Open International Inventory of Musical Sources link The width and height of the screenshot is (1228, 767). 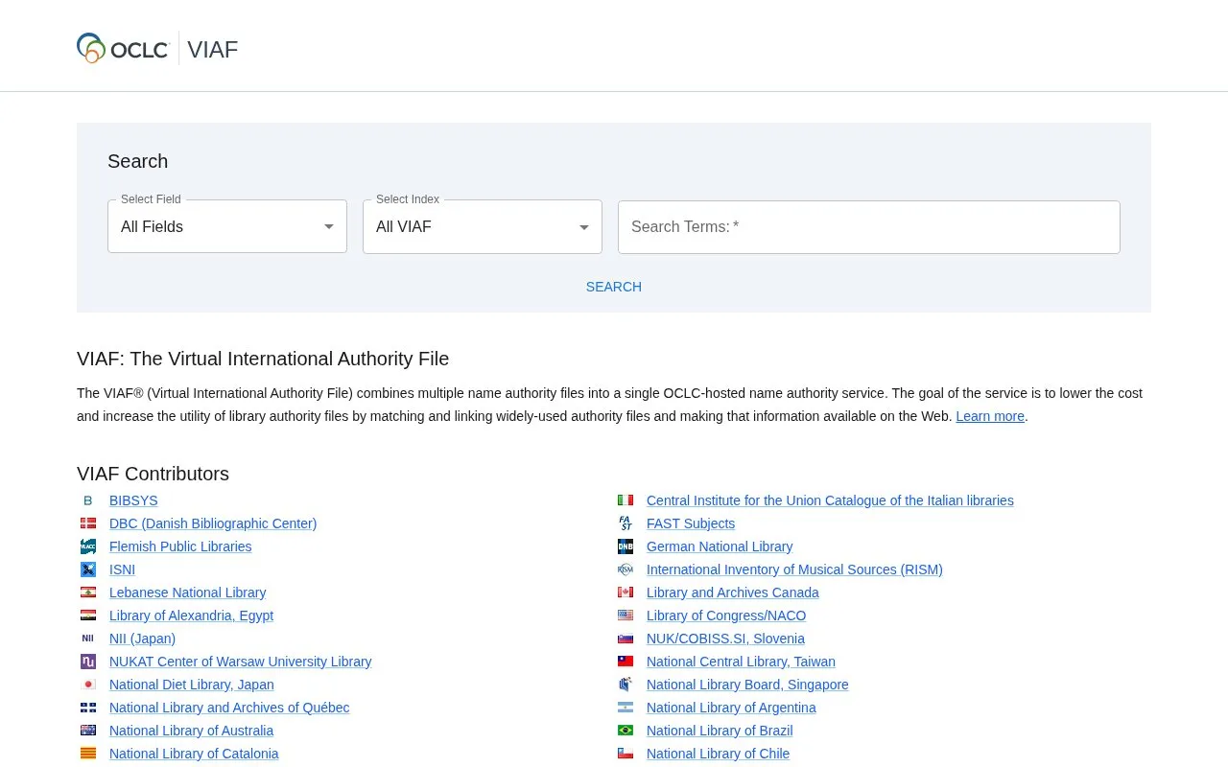coord(794,569)
